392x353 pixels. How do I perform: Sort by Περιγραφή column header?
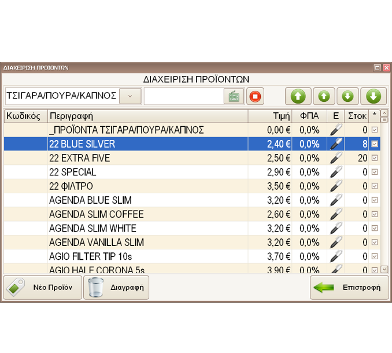[x=148, y=116]
